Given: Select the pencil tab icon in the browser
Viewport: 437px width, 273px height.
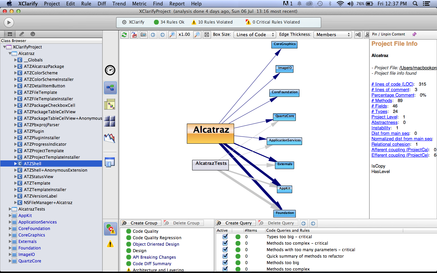Looking at the screenshot, I should (x=22, y=34).
